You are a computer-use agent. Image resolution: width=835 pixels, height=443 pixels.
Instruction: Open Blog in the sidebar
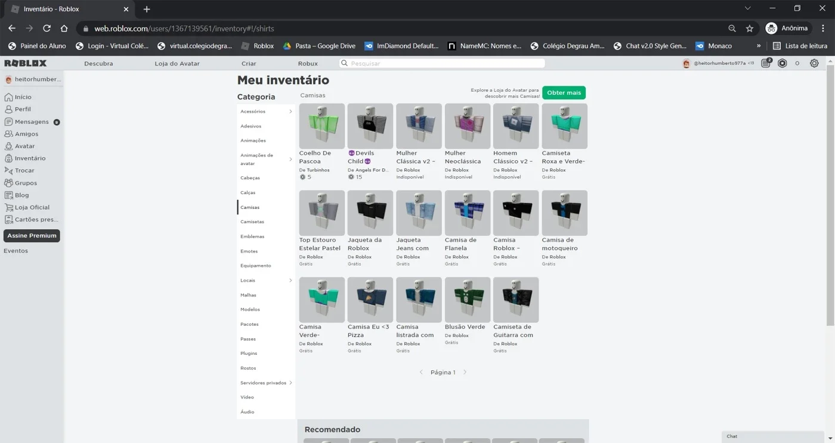click(21, 195)
